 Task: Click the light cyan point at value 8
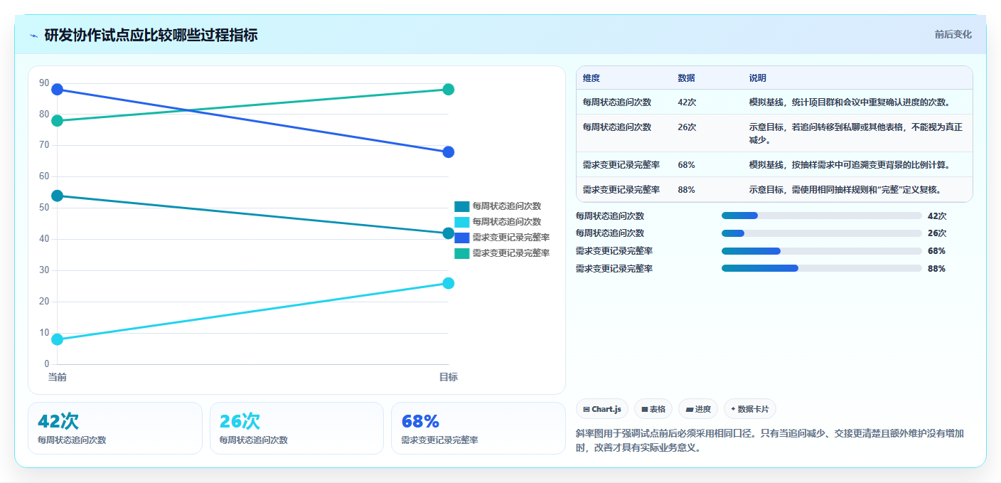[x=58, y=339]
